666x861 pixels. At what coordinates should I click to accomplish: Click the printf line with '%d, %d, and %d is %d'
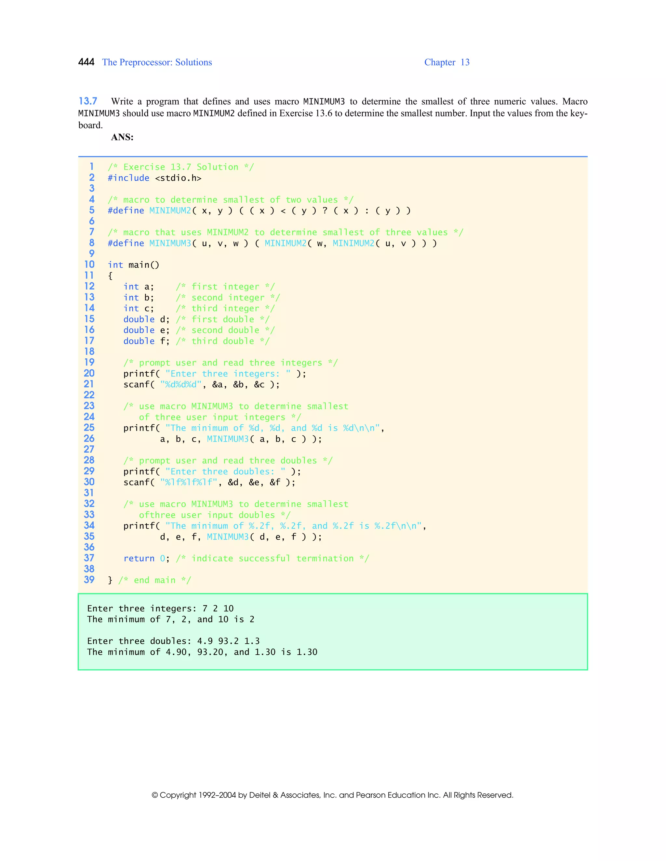click(x=254, y=428)
